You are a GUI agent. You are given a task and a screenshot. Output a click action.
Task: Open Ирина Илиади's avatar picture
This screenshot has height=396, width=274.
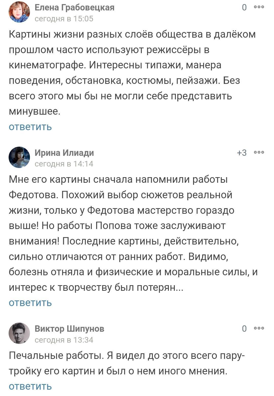pos(19,157)
